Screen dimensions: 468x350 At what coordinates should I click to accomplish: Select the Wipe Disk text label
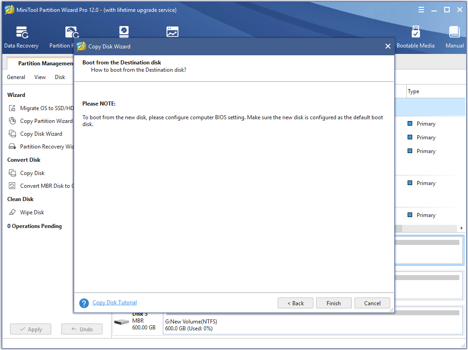tap(32, 212)
